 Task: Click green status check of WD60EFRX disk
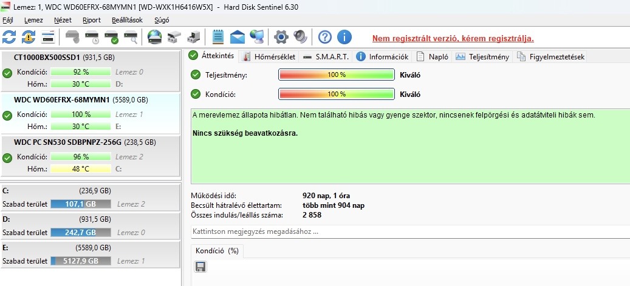pyautogui.click(x=7, y=116)
